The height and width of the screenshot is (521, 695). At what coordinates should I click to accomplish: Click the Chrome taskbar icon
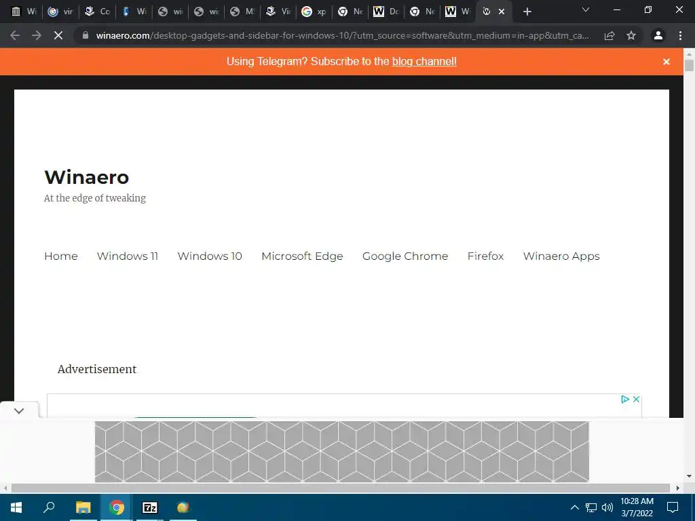click(x=117, y=507)
